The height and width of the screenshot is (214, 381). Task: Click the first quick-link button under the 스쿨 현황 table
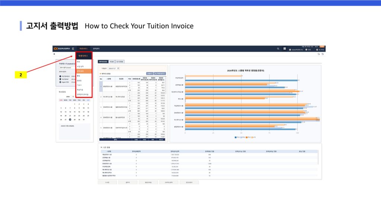[x=108, y=182]
